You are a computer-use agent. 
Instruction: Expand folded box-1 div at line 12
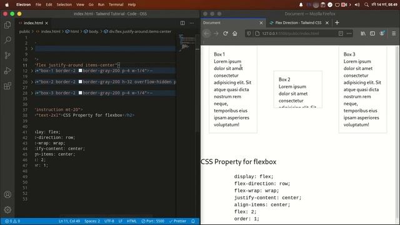pos(32,71)
